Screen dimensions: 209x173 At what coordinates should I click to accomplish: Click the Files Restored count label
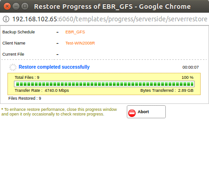tap(25, 98)
